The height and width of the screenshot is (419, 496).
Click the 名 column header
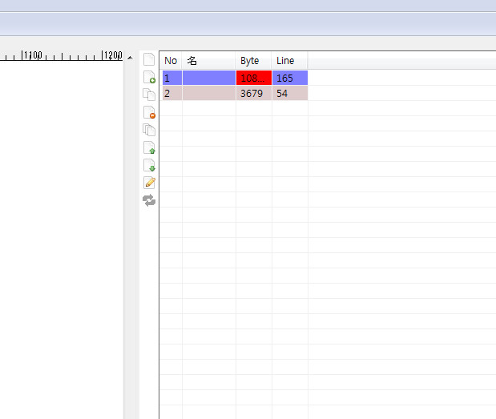[x=208, y=61]
